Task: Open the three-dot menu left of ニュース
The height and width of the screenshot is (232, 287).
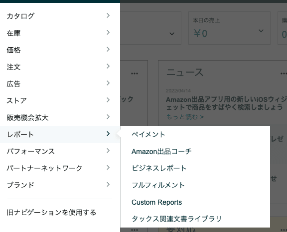Action: point(135,74)
